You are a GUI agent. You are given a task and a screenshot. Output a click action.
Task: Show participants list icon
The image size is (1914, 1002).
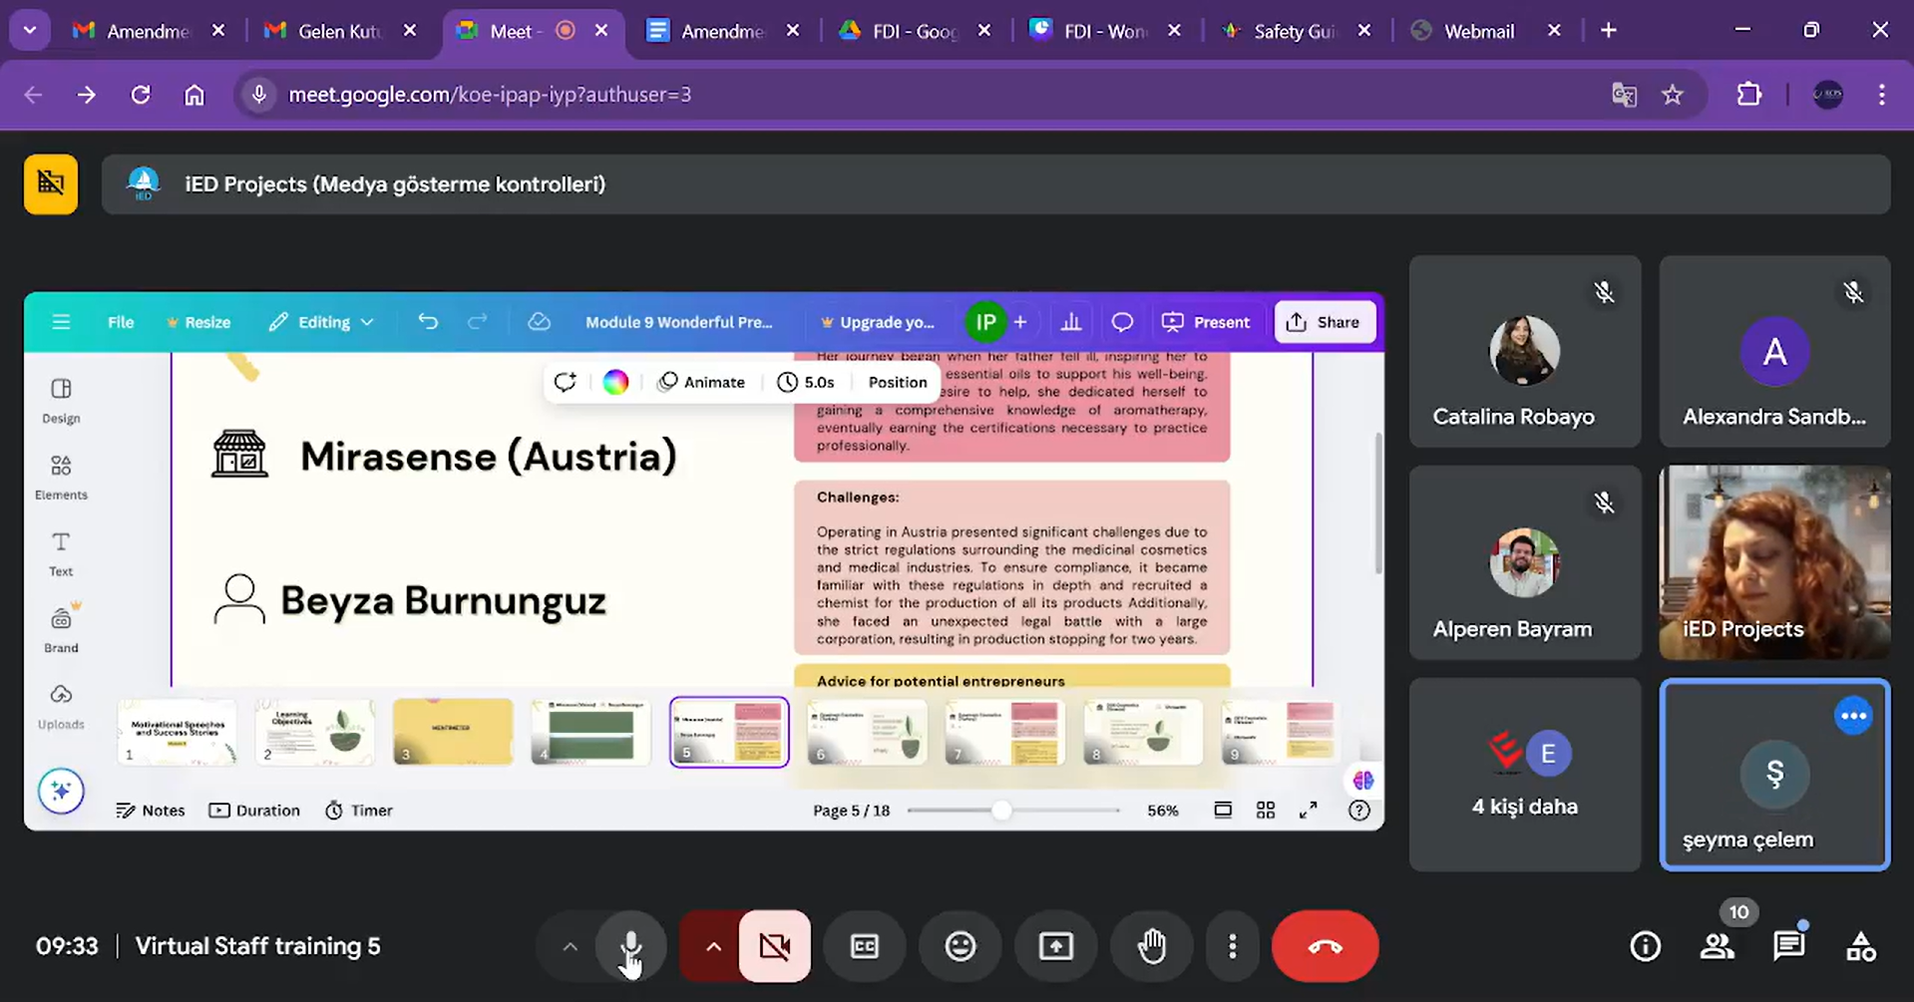tap(1717, 946)
